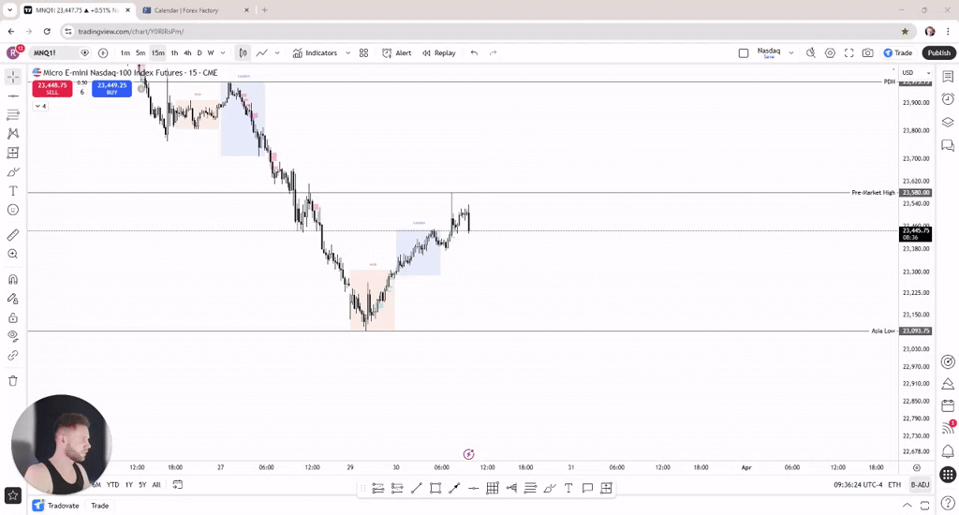Expand the Nasdaq layout name dropdown
This screenshot has width=959, height=515.
(790, 53)
